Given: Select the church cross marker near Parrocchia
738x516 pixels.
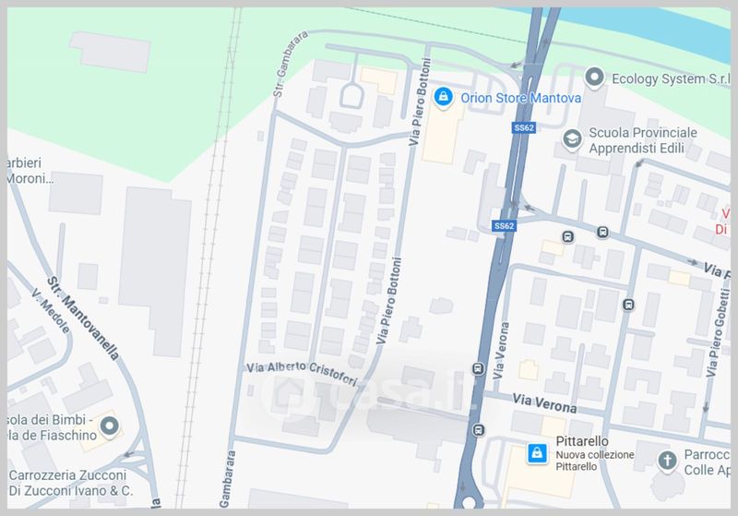Looking at the screenshot, I should (x=667, y=460).
